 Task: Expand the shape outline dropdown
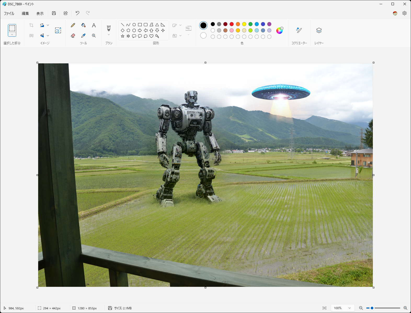[x=180, y=25]
